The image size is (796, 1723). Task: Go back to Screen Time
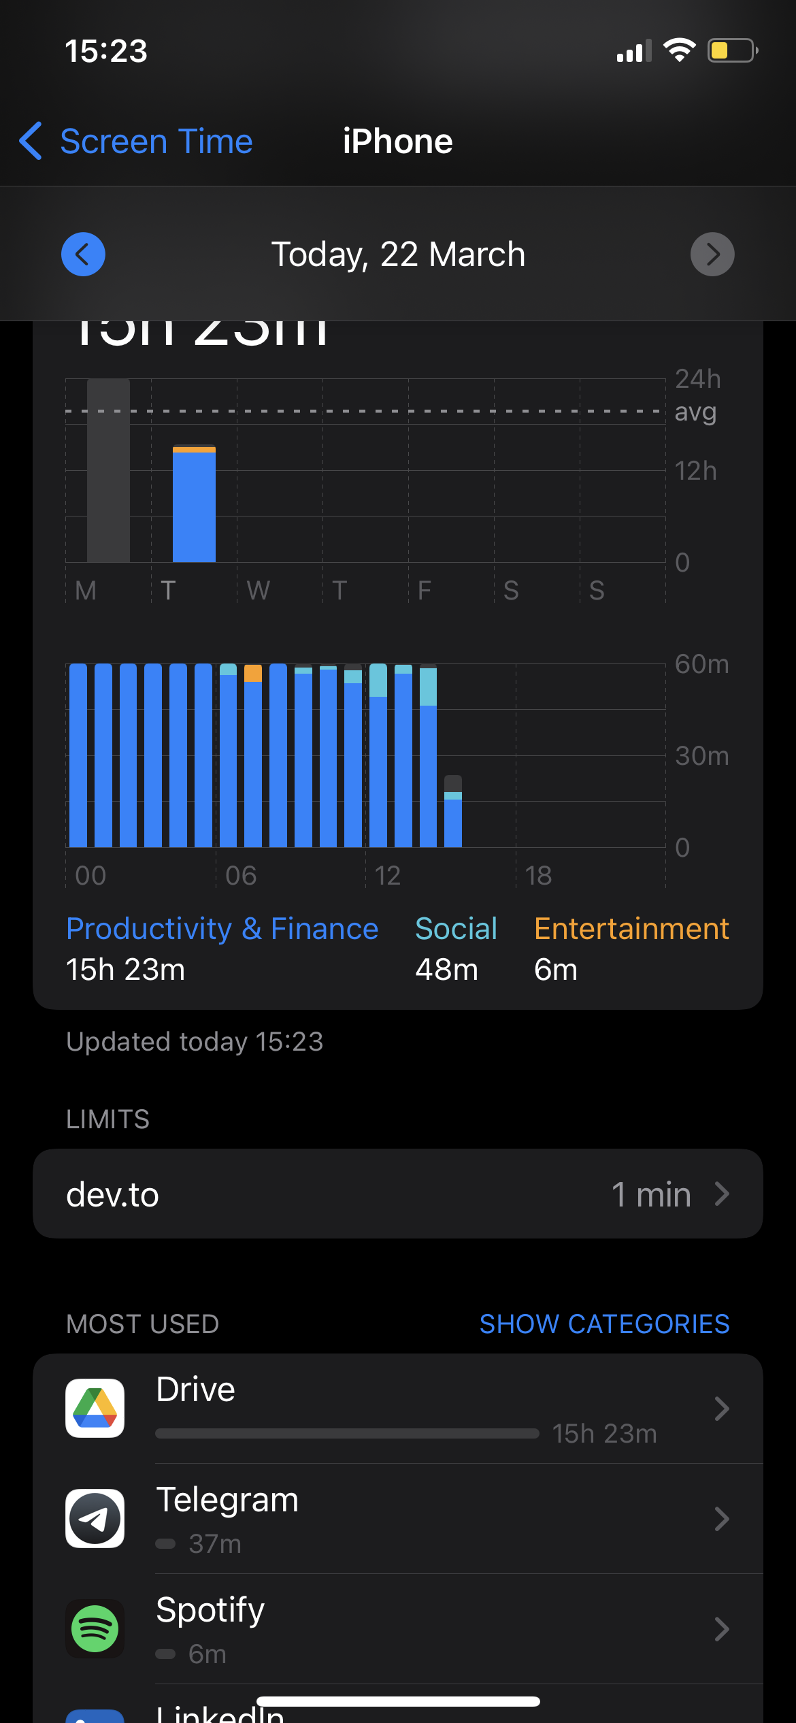pyautogui.click(x=136, y=142)
